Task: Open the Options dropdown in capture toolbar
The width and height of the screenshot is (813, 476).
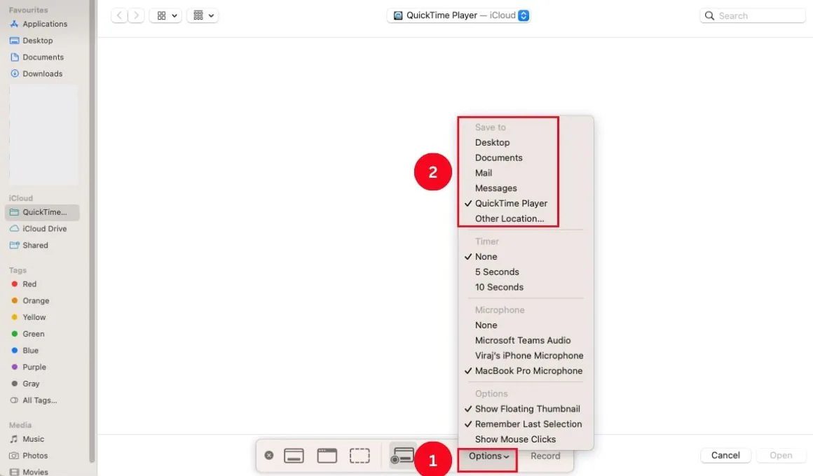Action: point(488,456)
